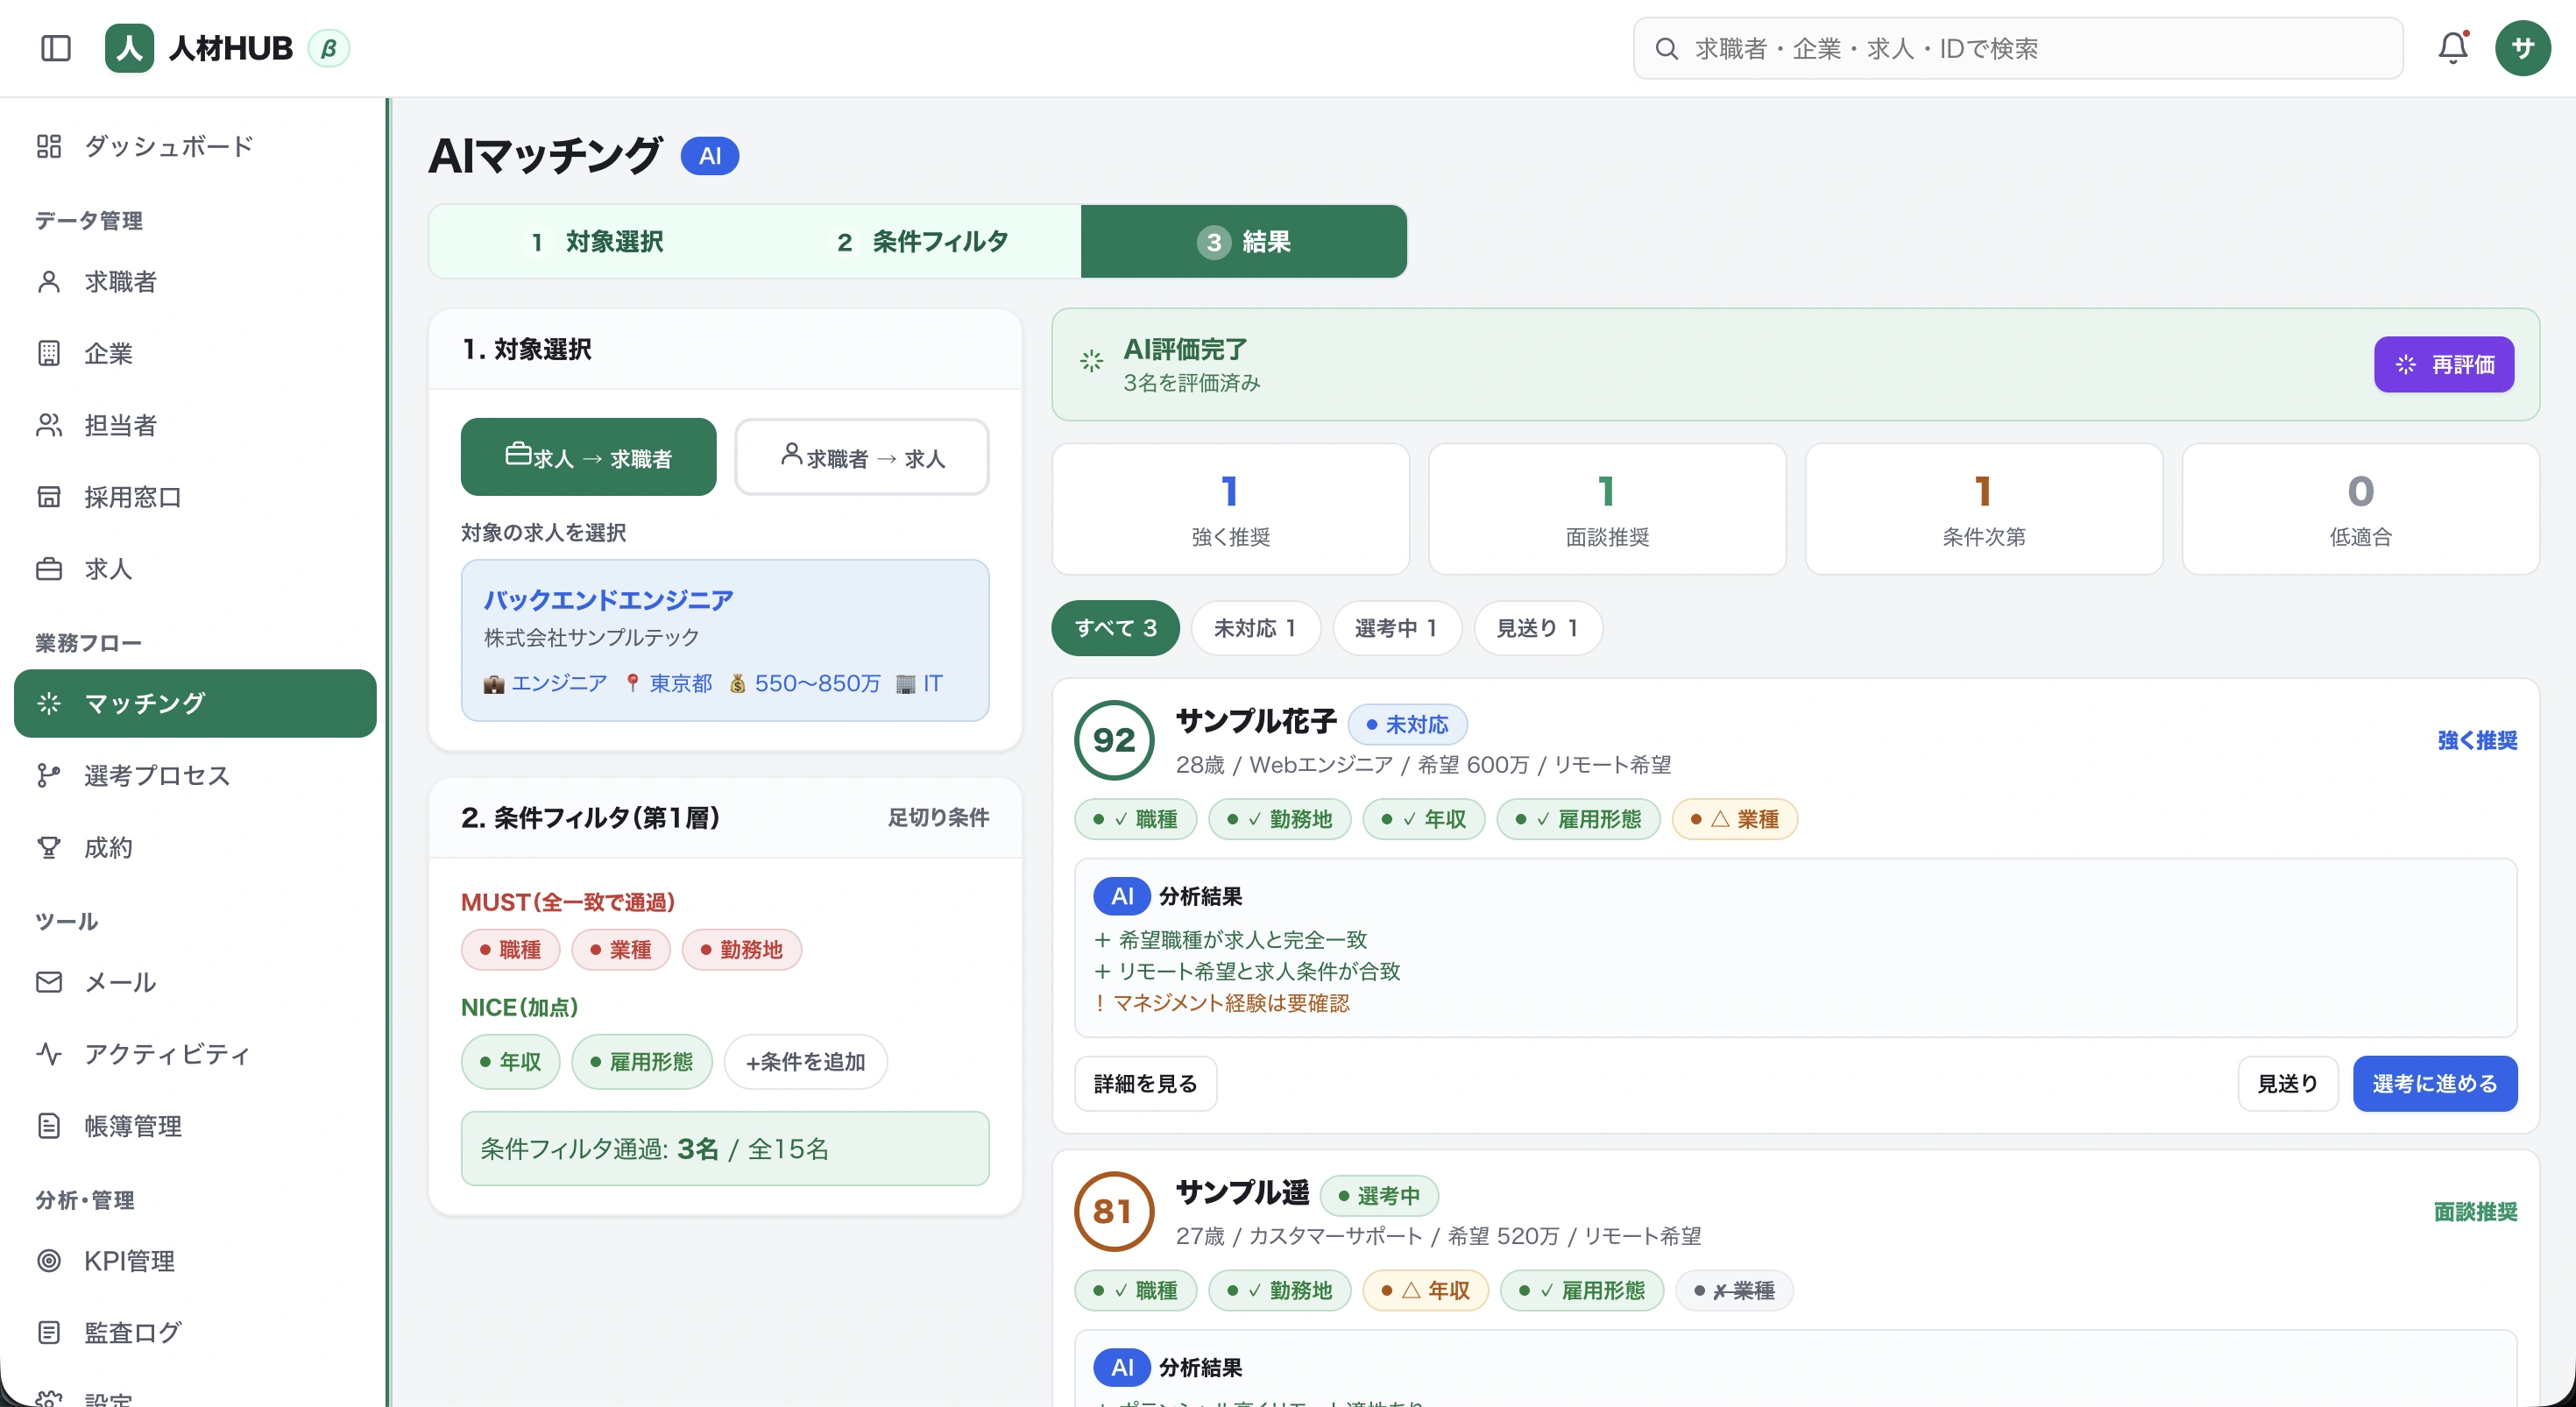The image size is (2576, 1407).
Task: Click the 求職者 person icon
Action: pyautogui.click(x=49, y=282)
